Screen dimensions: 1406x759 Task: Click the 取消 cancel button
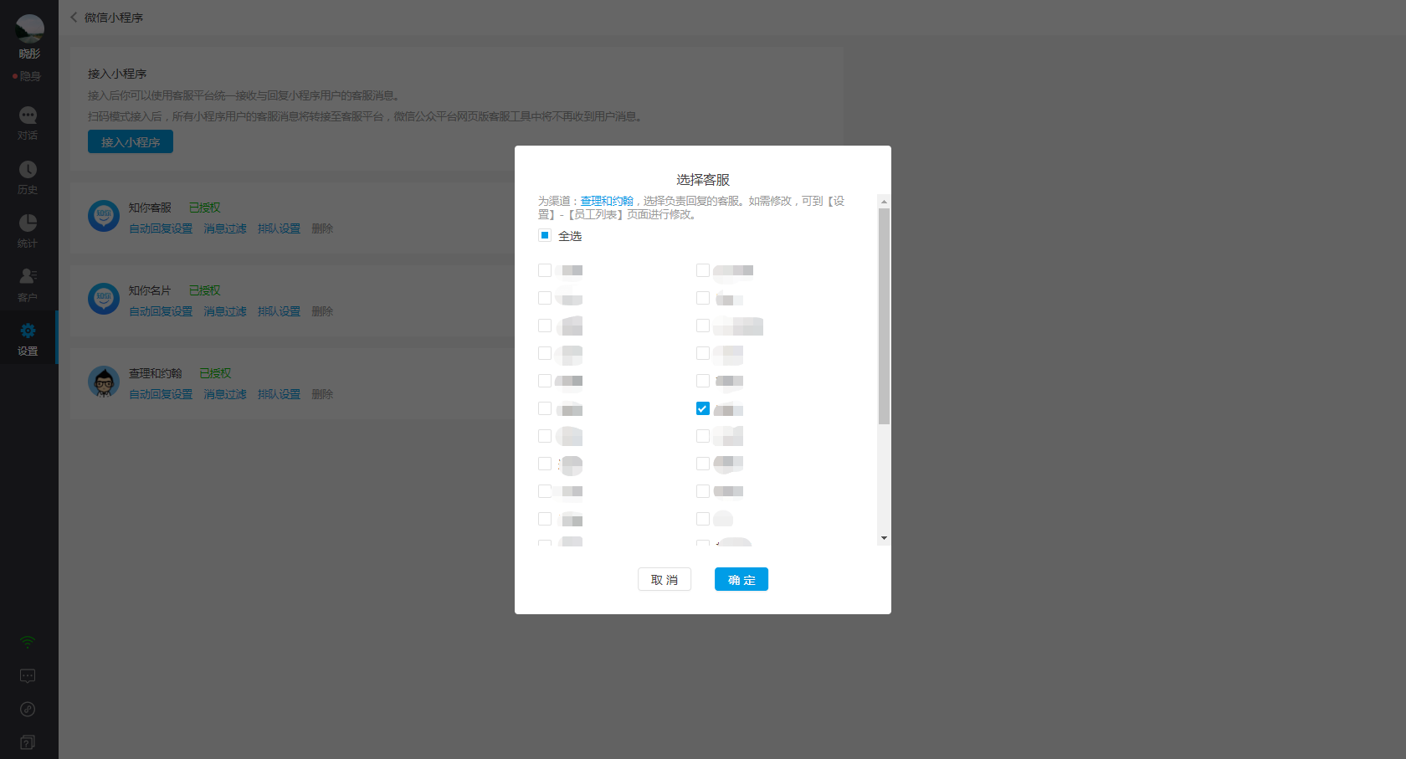[x=665, y=579]
